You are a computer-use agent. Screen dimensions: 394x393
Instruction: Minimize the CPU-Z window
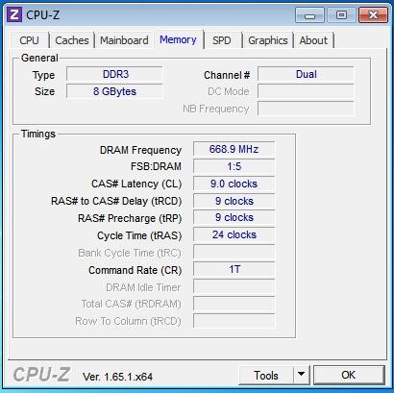[x=309, y=15]
